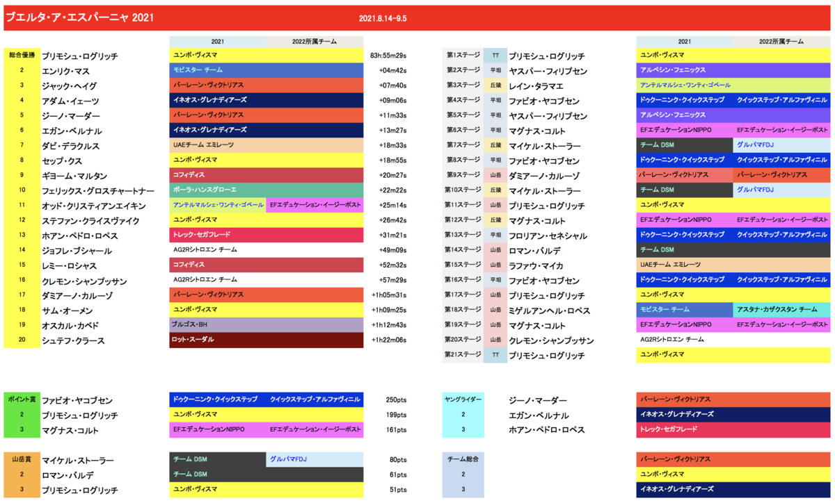Click the 第7ステージ cell
This screenshot has width=835, height=503.
[463, 145]
